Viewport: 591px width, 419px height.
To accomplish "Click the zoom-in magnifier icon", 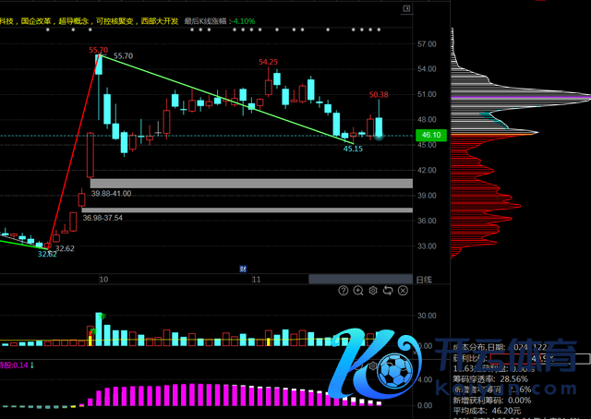I will pos(357,290).
